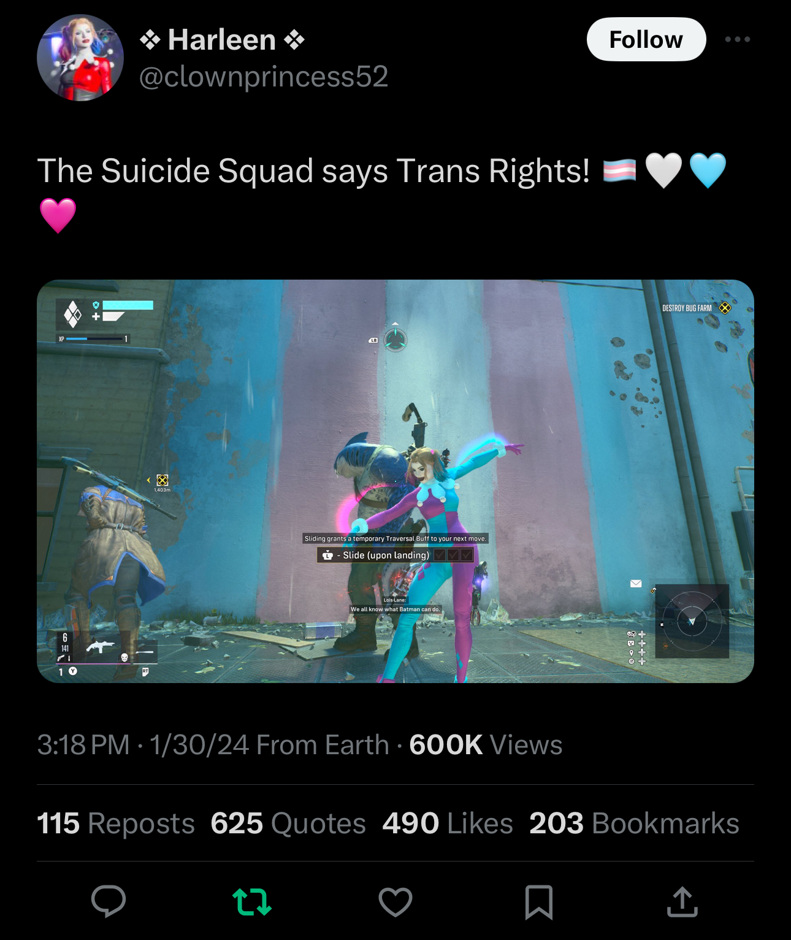This screenshot has height=940, width=791.
Task: Tap the reply speech bubble icon
Action: pyautogui.click(x=109, y=901)
